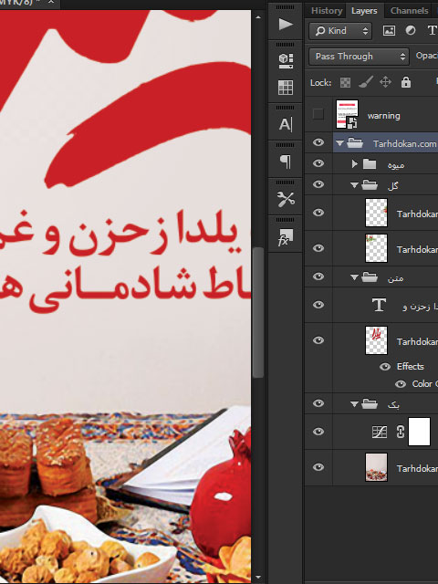Select the red logo layer thumbnail

pos(376,340)
